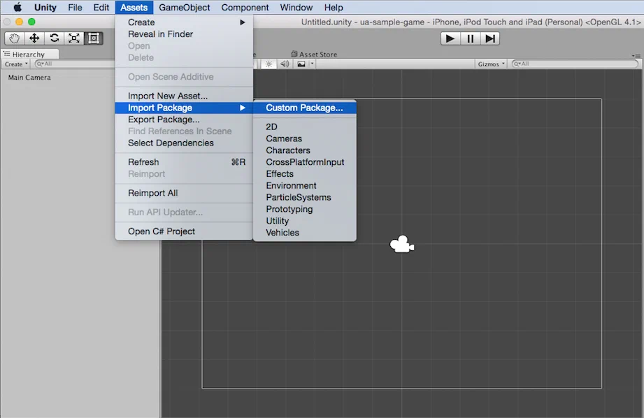Open the GameObject menu
Image resolution: width=644 pixels, height=418 pixels.
184,8
